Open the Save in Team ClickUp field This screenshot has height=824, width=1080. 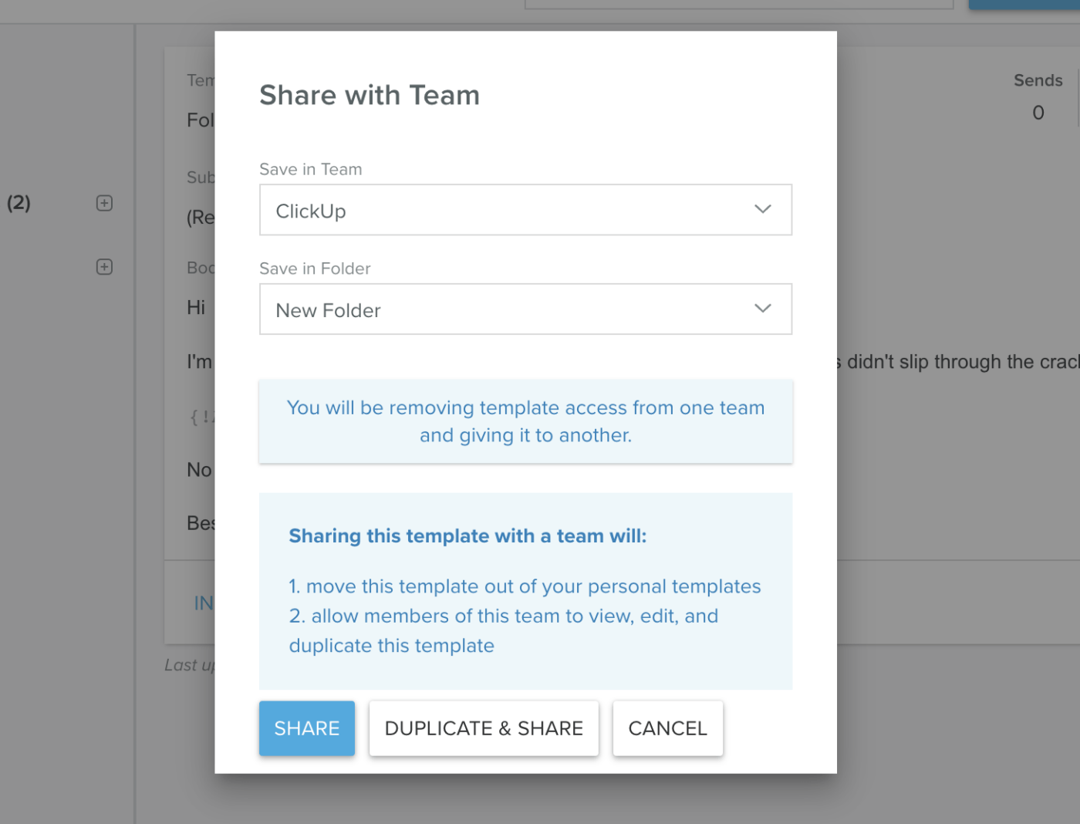(x=525, y=210)
